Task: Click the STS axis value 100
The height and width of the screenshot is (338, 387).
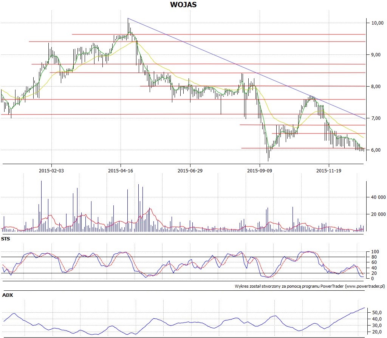Action: pyautogui.click(x=375, y=252)
